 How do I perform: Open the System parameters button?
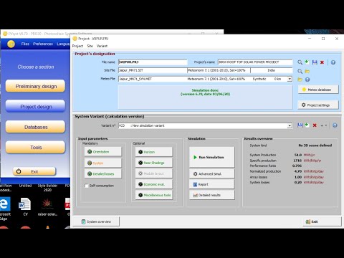102,163
